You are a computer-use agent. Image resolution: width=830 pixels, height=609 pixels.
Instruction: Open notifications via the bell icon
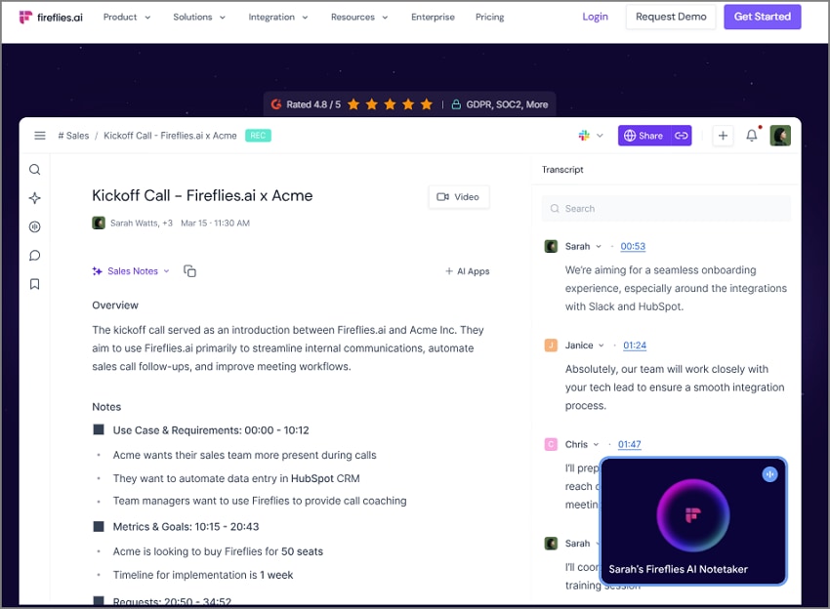[x=751, y=135]
